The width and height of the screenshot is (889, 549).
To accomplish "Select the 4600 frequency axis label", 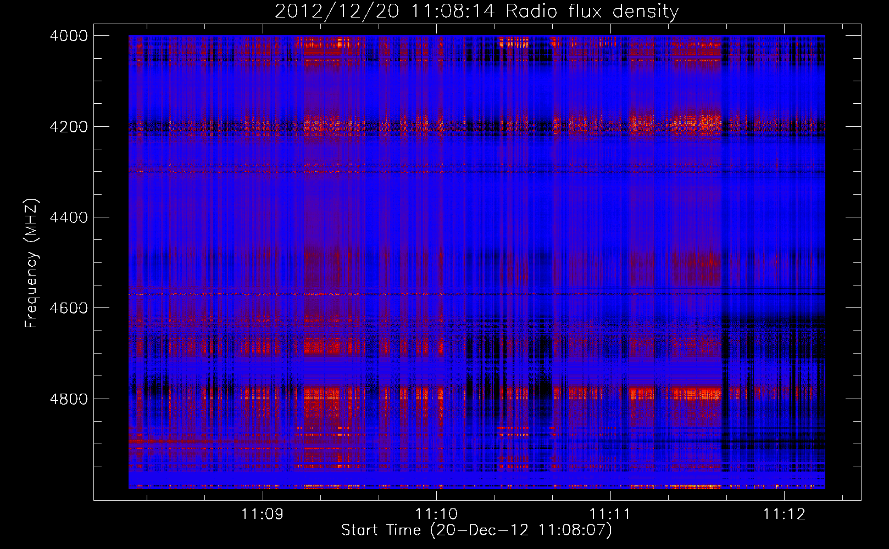I will click(69, 308).
